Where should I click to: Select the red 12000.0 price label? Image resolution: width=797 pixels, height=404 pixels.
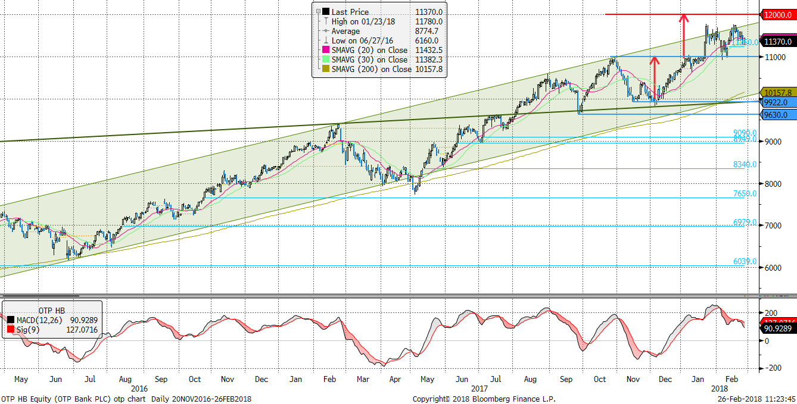[779, 14]
